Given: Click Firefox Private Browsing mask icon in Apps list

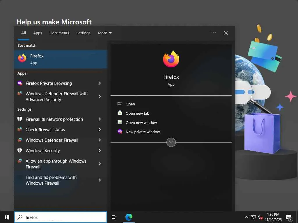Looking at the screenshot, I should [20, 83].
